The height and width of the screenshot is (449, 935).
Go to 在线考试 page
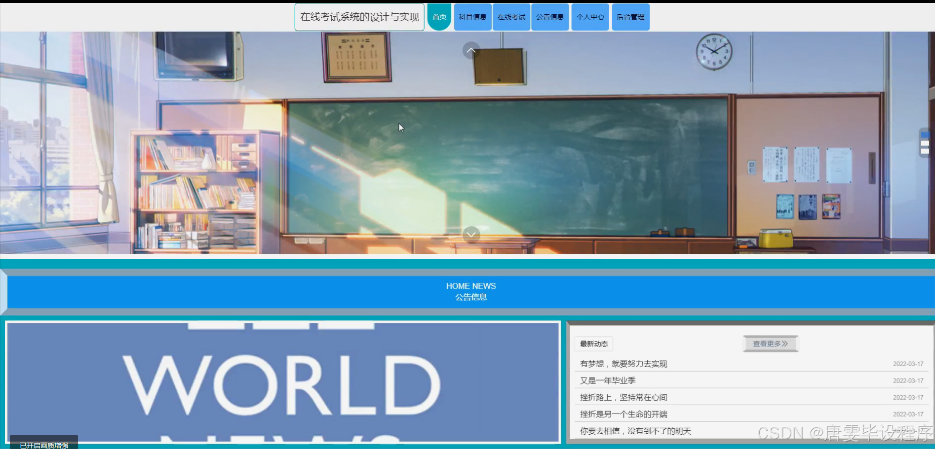point(511,17)
